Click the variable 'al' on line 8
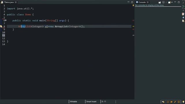 pyautogui.click(x=46, y=26)
